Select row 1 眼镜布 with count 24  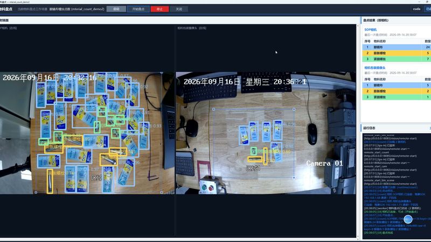[397, 47]
